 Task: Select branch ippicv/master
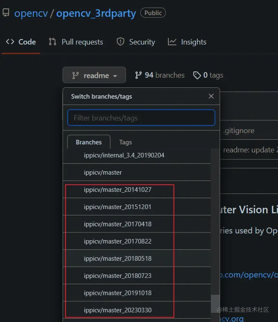click(x=137, y=172)
